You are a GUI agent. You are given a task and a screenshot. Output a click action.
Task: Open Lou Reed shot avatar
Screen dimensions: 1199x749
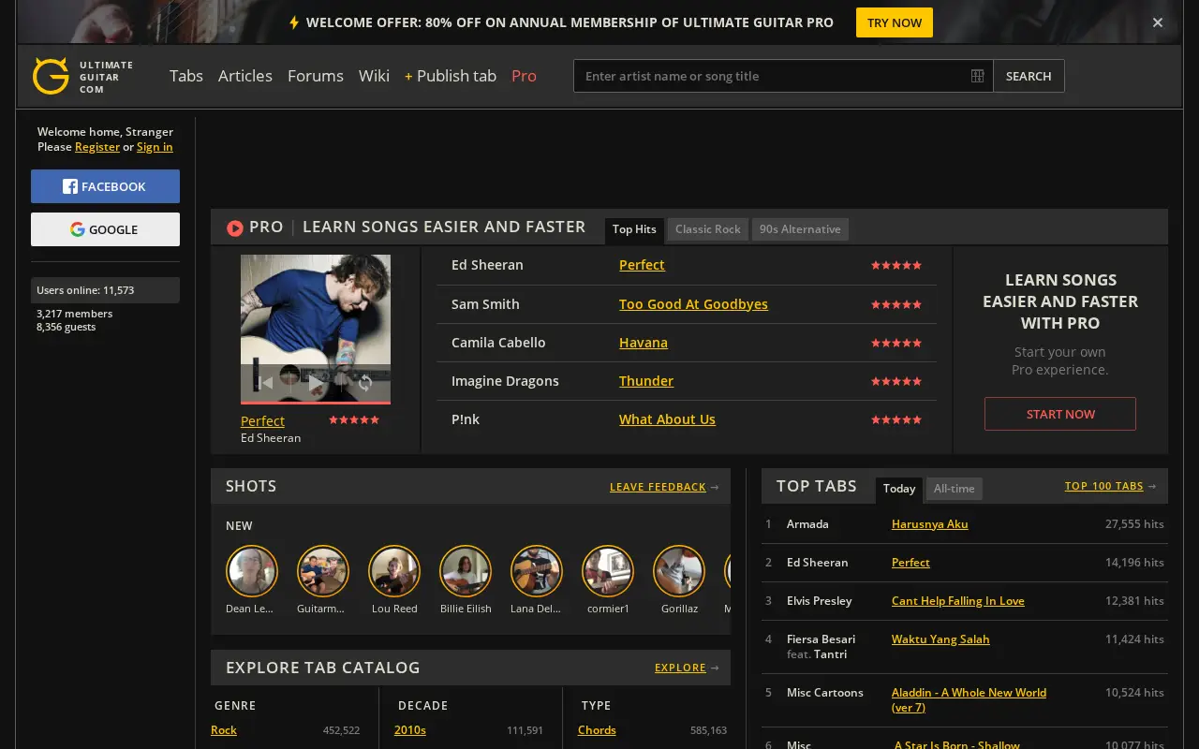394,571
